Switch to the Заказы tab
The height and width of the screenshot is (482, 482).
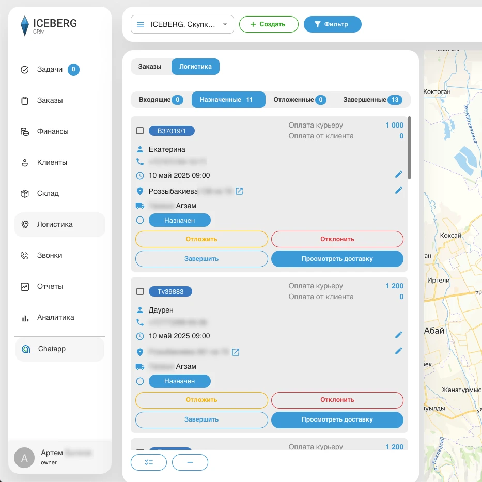[150, 67]
